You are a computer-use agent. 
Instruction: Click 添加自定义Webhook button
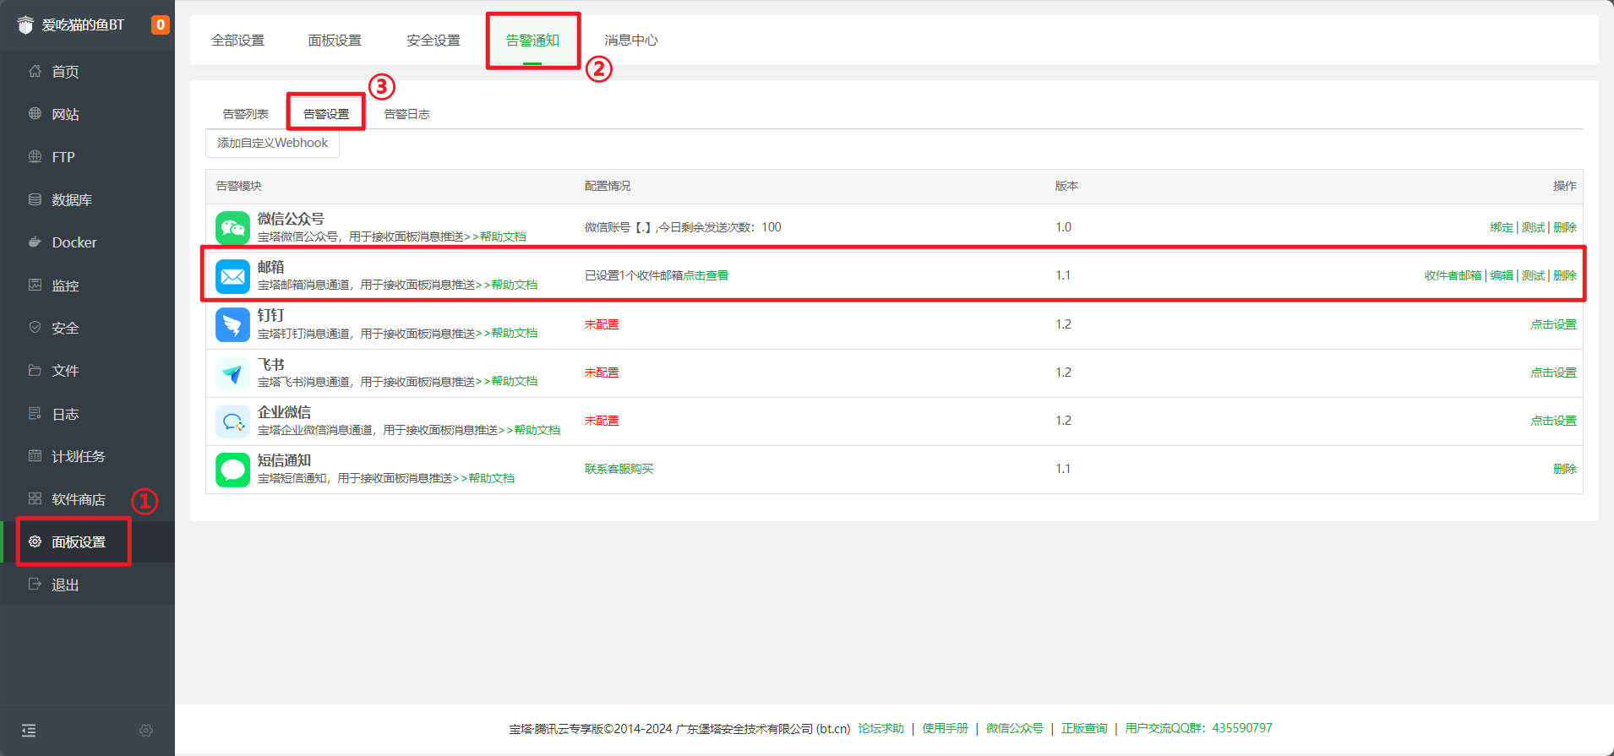click(x=272, y=144)
